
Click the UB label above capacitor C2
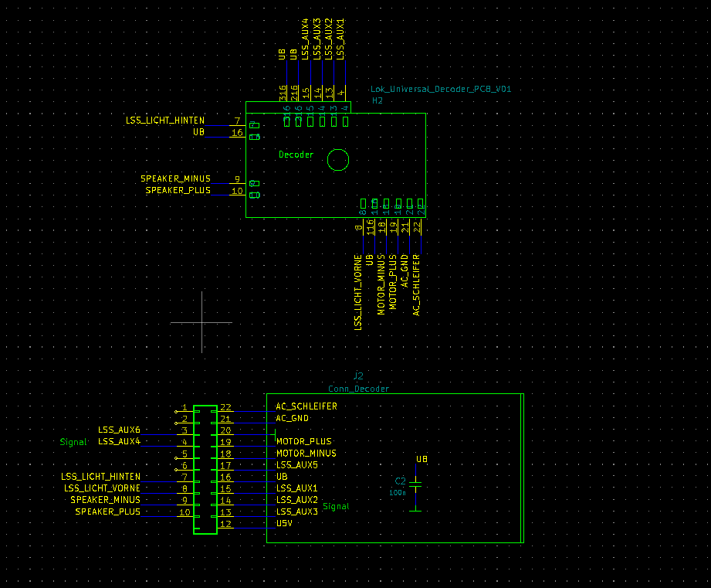coord(422,460)
